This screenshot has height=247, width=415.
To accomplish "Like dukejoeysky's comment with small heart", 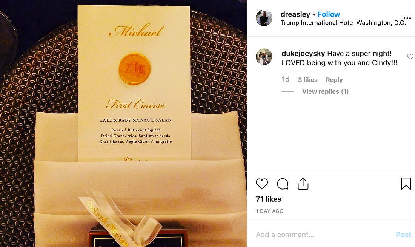I will coord(410,56).
